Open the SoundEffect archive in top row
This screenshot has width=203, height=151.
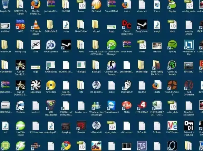coord(112,4)
